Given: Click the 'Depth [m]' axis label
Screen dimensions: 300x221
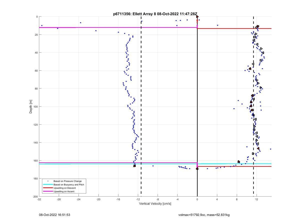Looking at the screenshot, I should click(31, 107).
